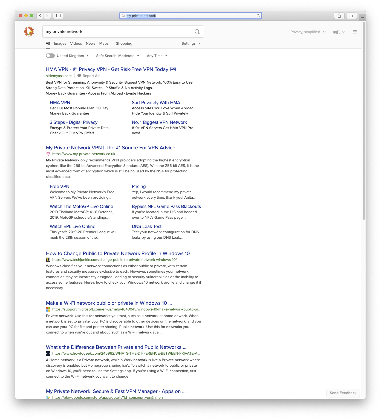The height and width of the screenshot is (419, 381).
Task: Click the Microsoft favicon
Action: pyautogui.click(x=48, y=309)
